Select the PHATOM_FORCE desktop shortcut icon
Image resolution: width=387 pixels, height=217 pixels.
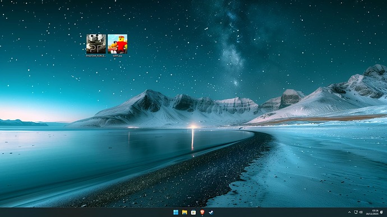click(96, 45)
